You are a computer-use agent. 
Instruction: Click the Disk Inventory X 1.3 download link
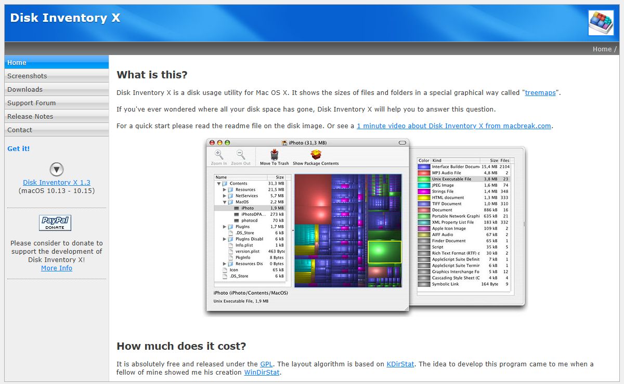57,182
